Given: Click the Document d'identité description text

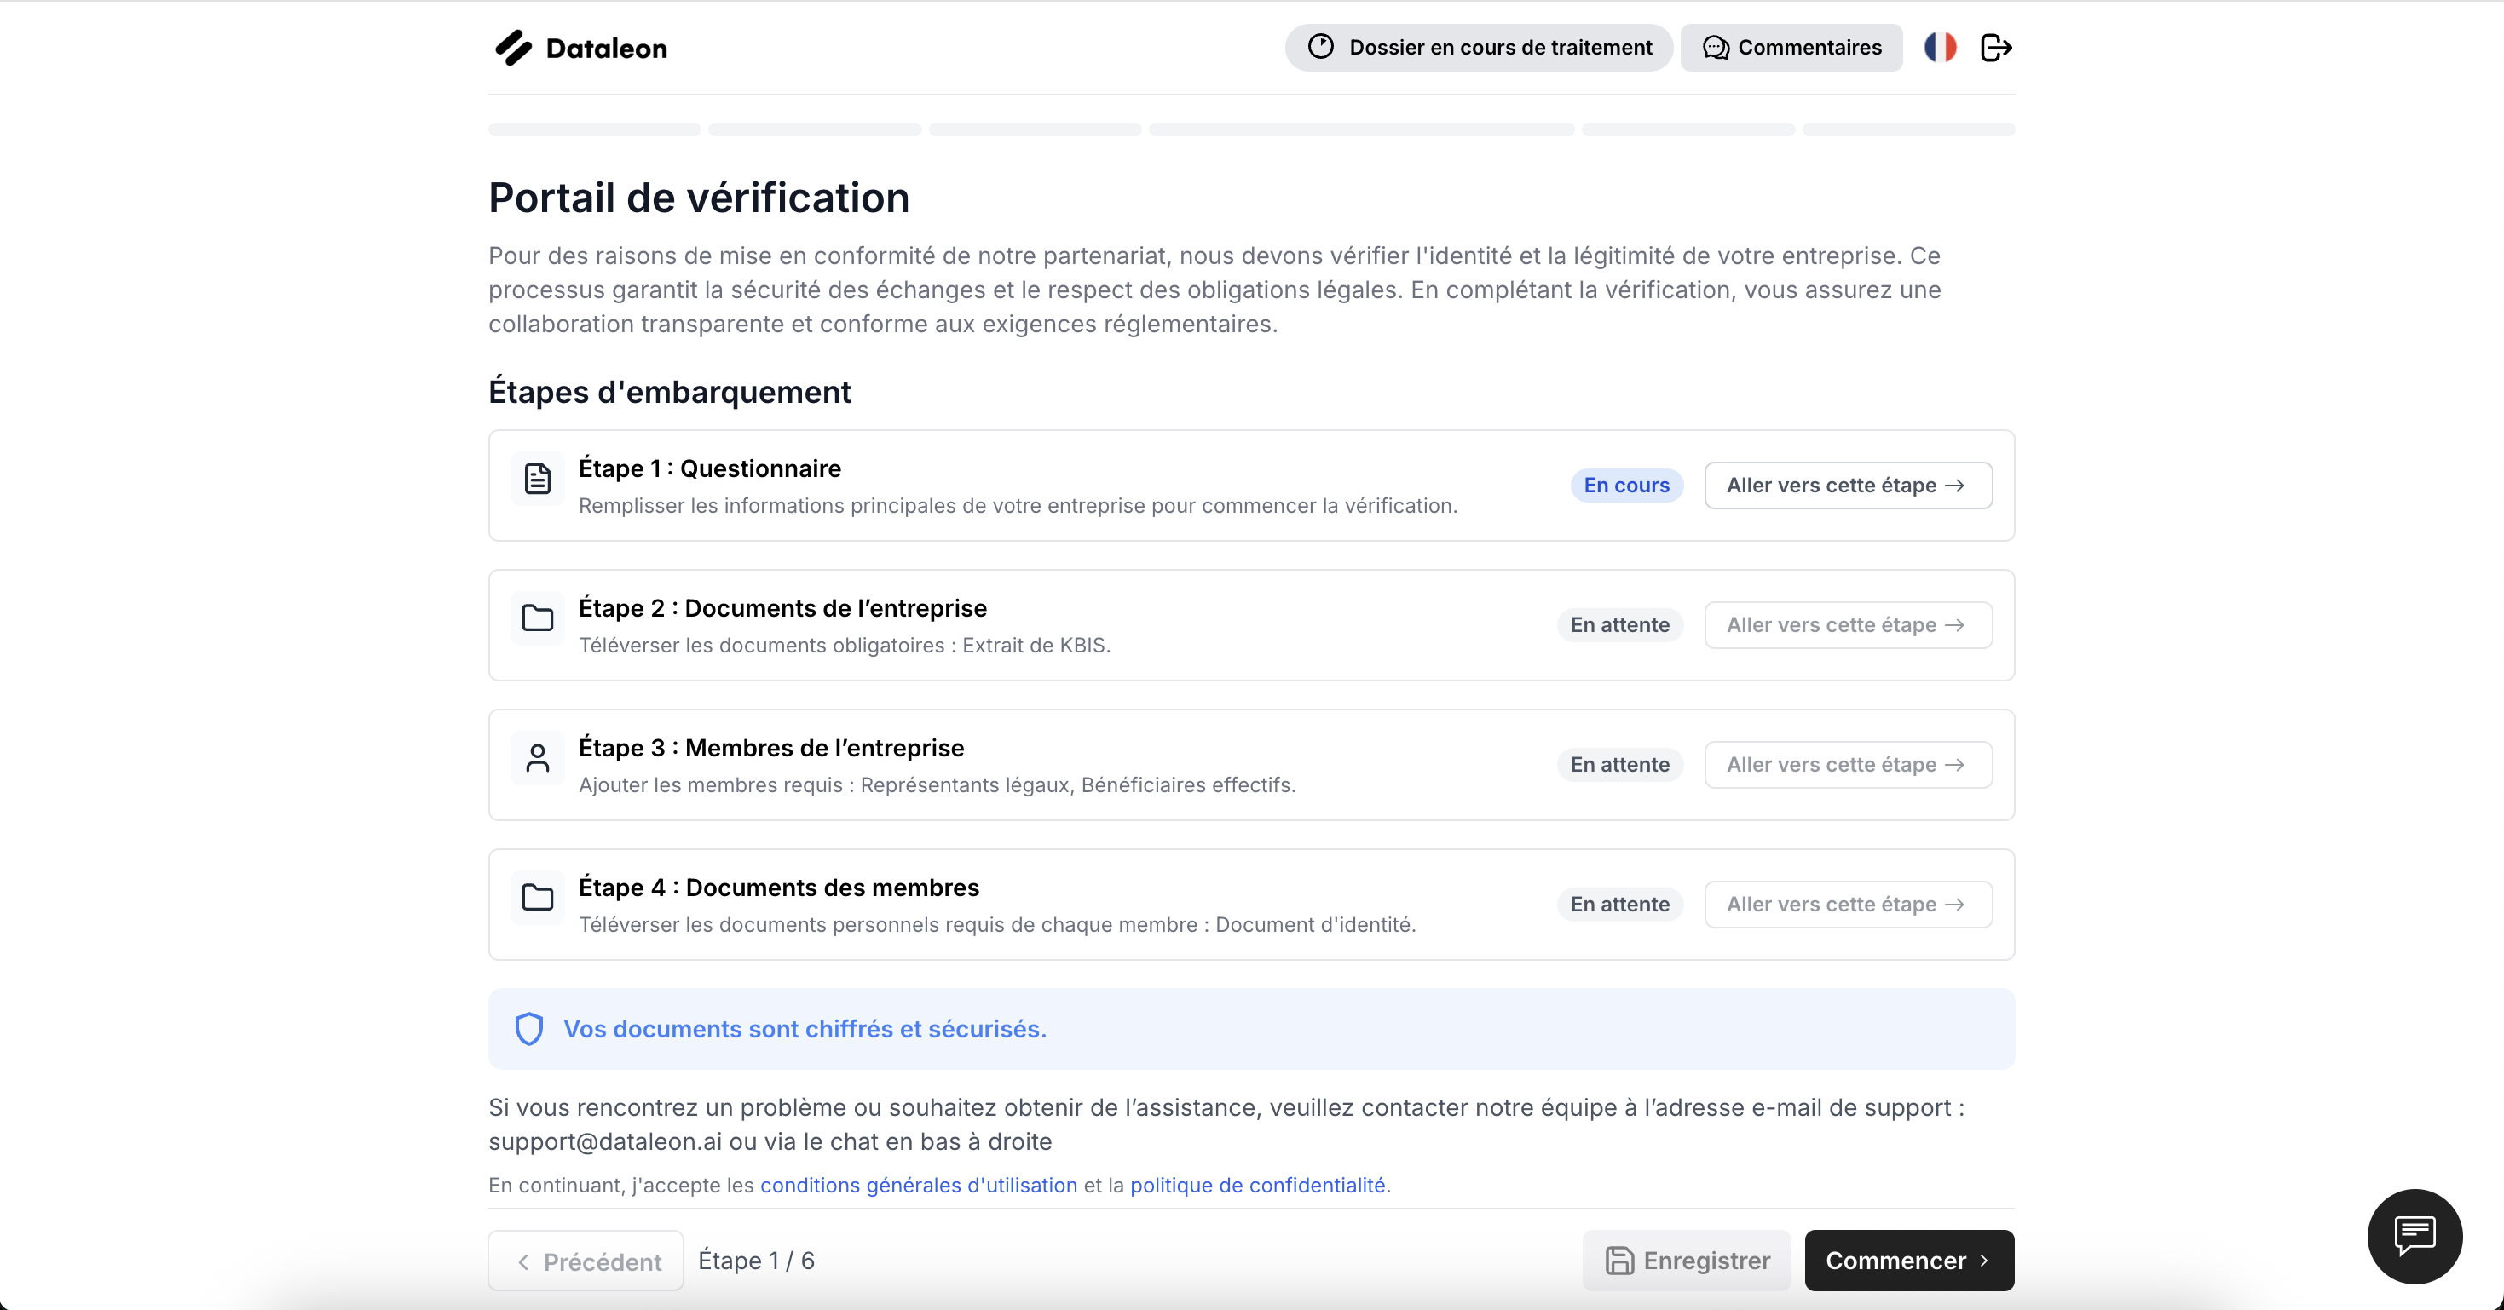Looking at the screenshot, I should click(x=997, y=925).
